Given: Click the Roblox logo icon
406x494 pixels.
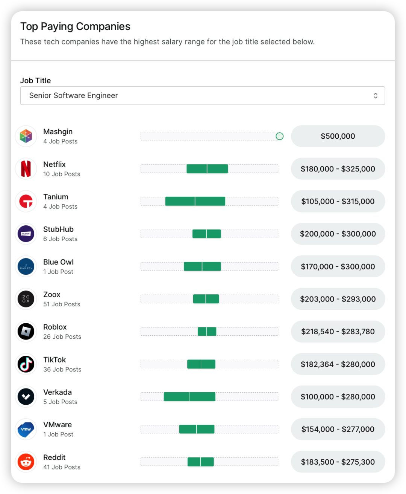Looking at the screenshot, I should (x=26, y=332).
